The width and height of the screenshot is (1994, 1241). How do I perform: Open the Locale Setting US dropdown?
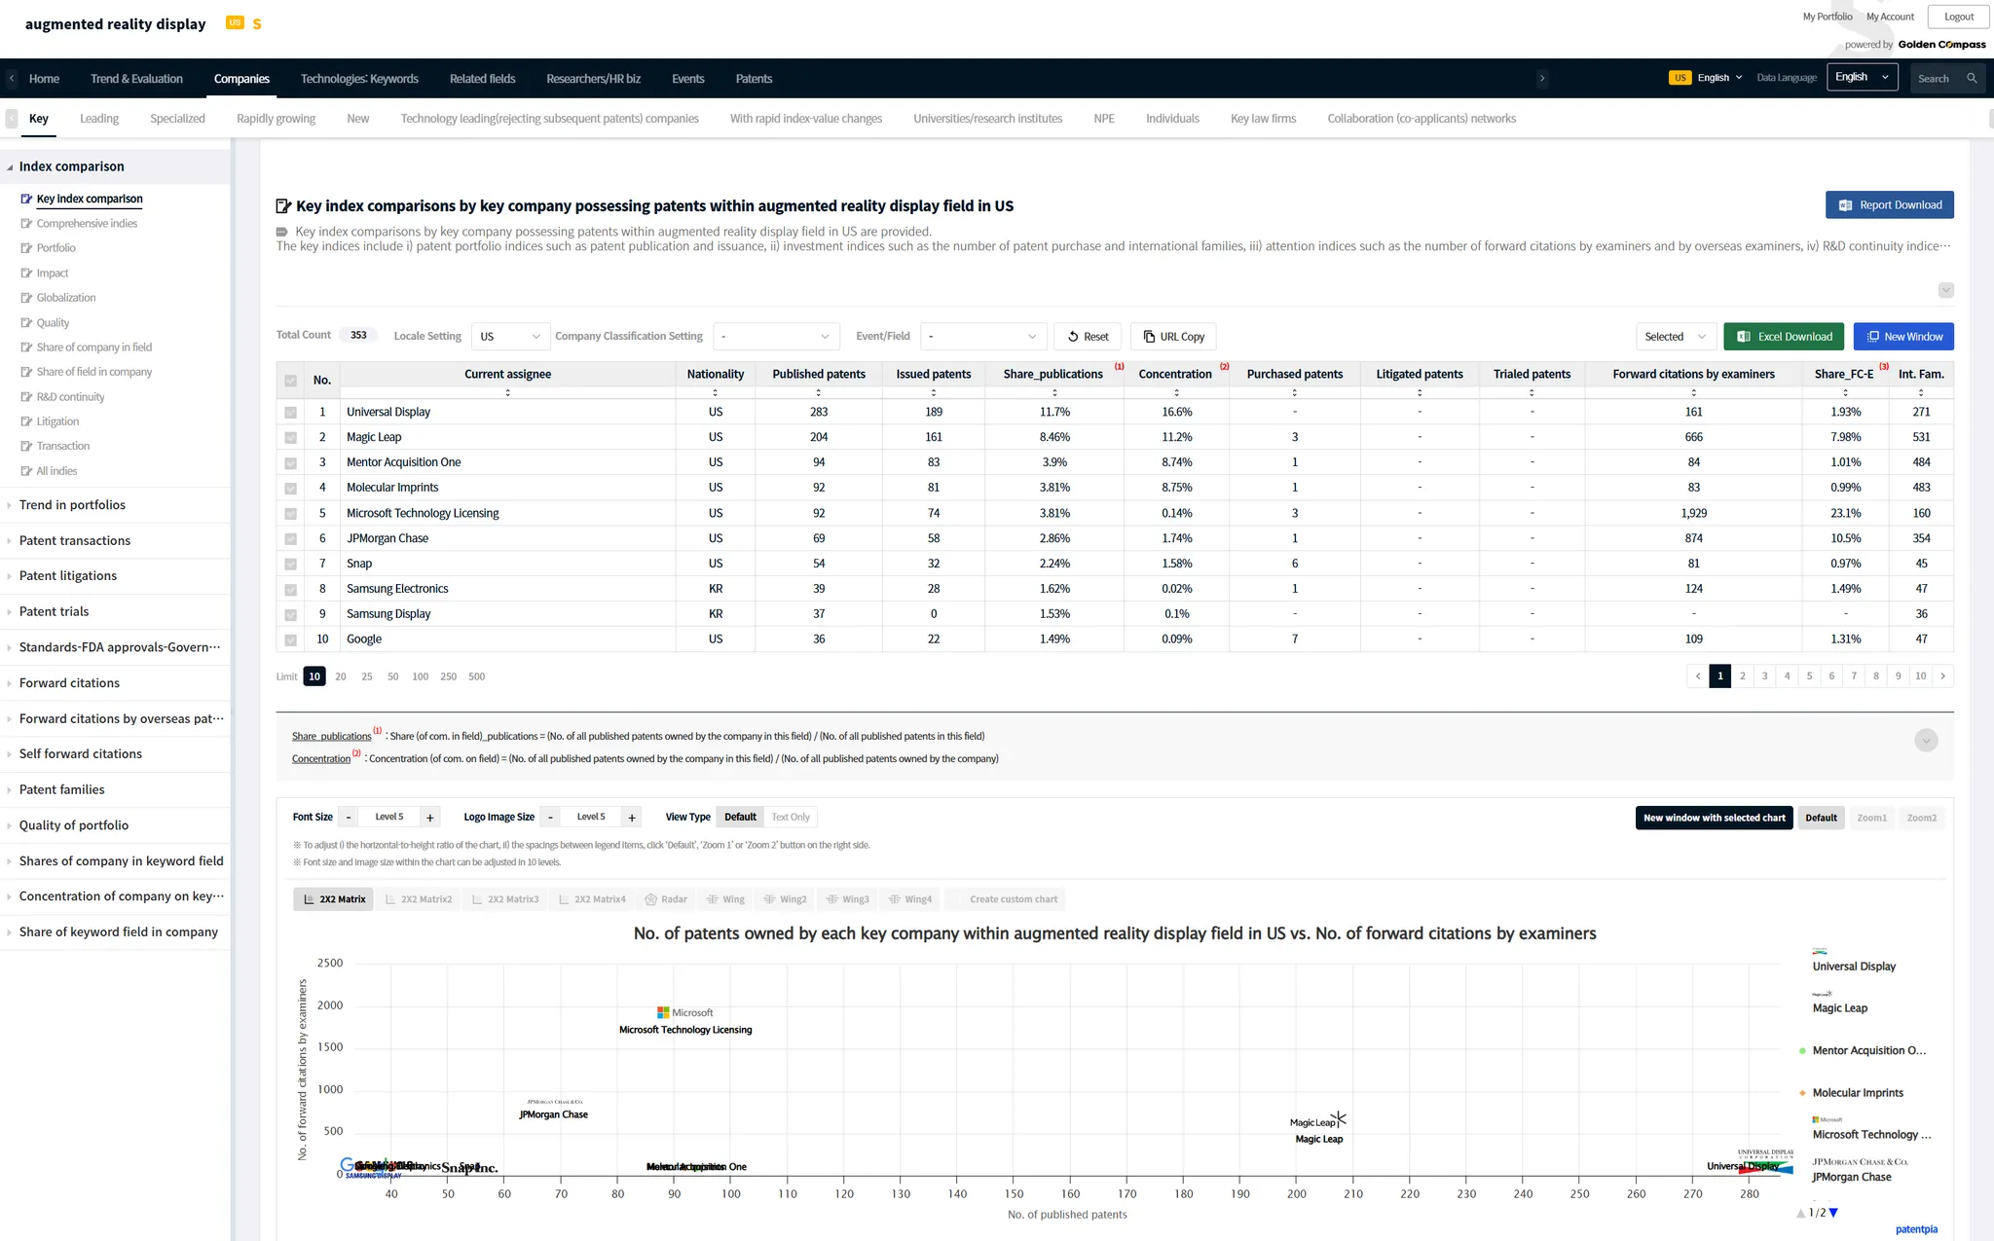[510, 337]
